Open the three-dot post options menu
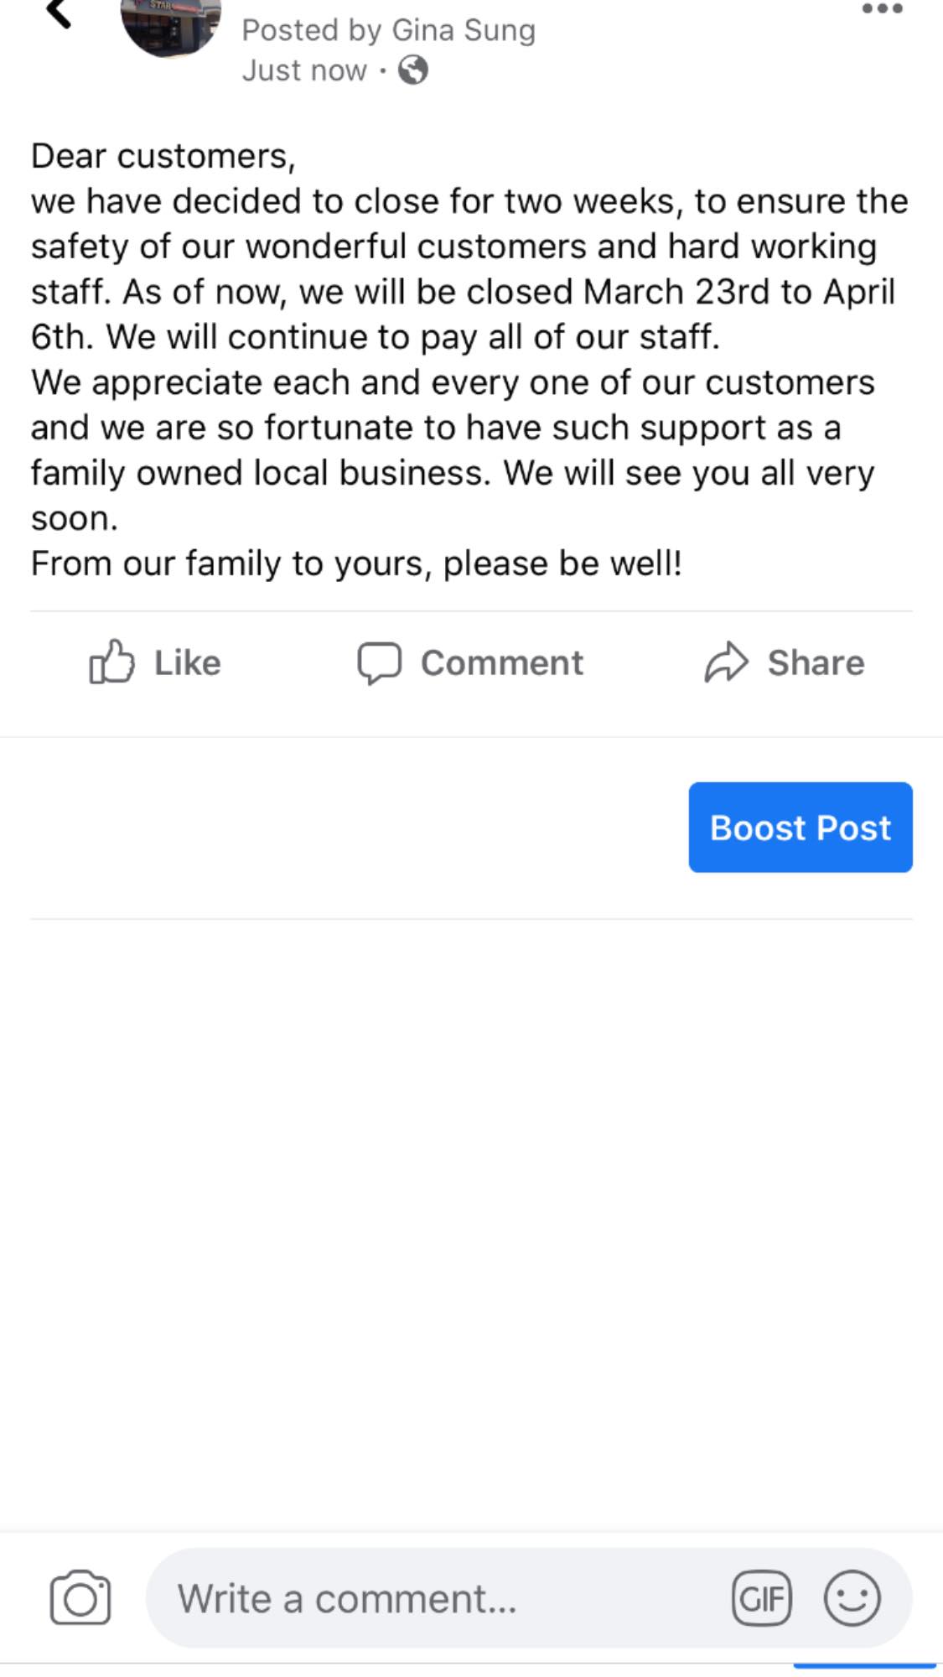Screen dimensions: 943x1677 pyautogui.click(x=882, y=10)
